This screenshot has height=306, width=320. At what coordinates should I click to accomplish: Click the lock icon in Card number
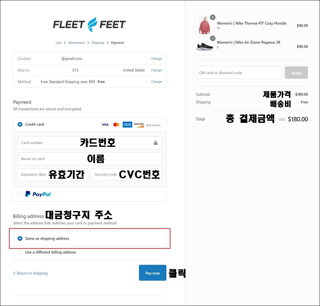(156, 143)
